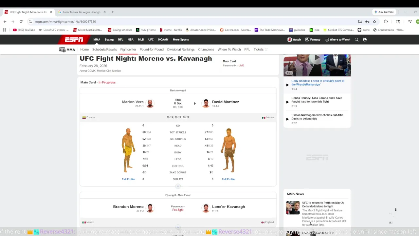Click the fighter name Marlon Vera
This screenshot has height=236, width=419.
tap(133, 102)
